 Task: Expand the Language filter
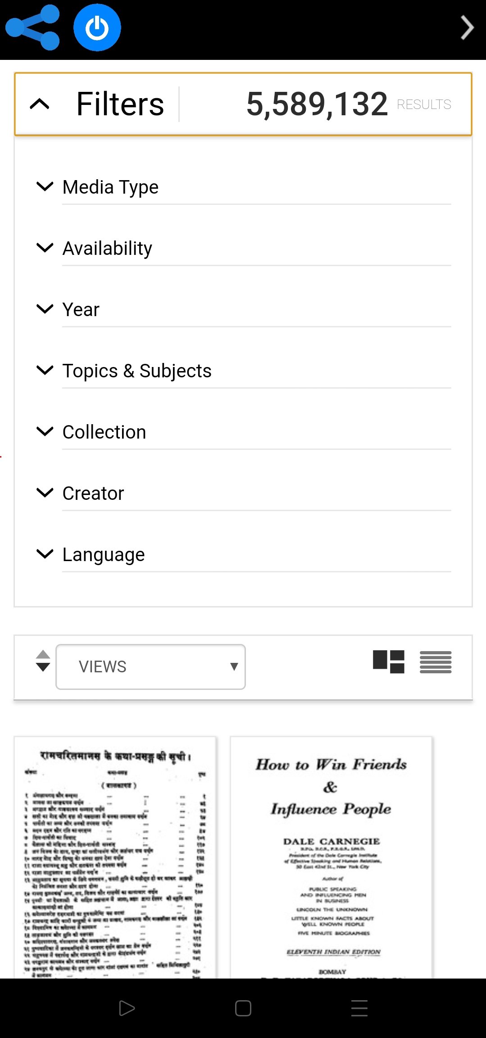[x=104, y=554]
